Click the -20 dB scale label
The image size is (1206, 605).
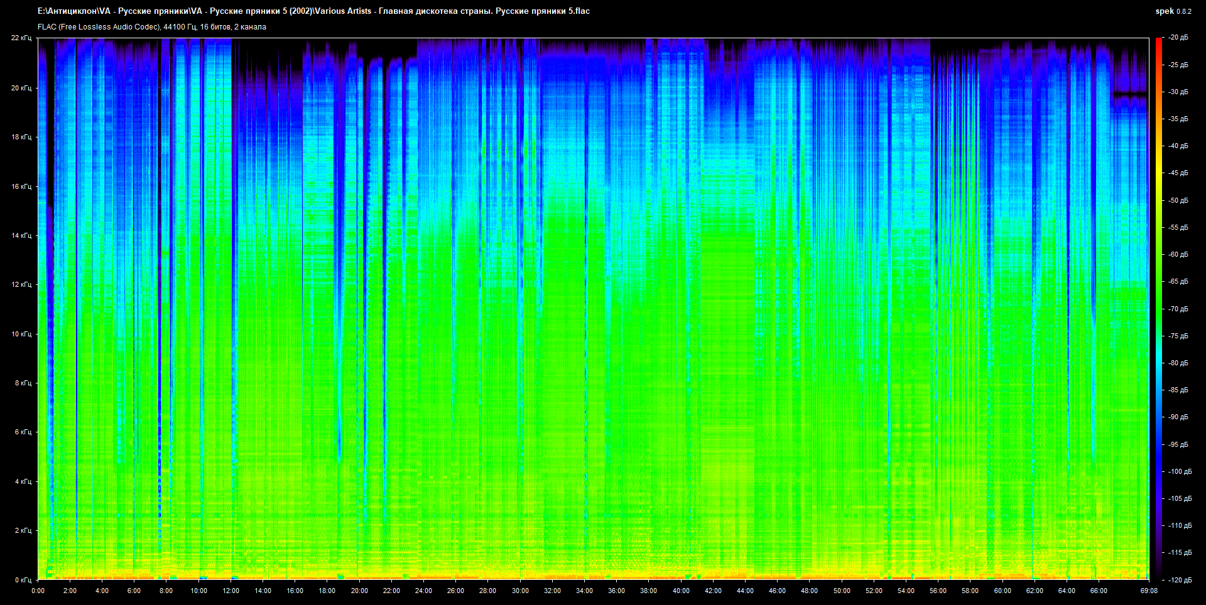pyautogui.click(x=1178, y=38)
